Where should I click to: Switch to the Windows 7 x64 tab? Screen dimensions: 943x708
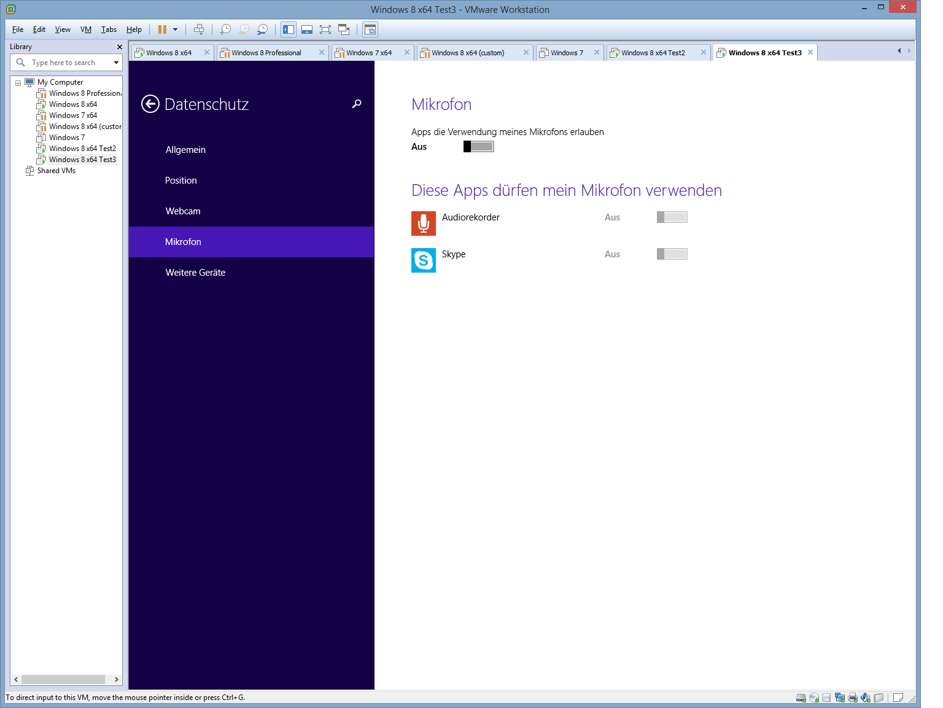click(x=372, y=53)
